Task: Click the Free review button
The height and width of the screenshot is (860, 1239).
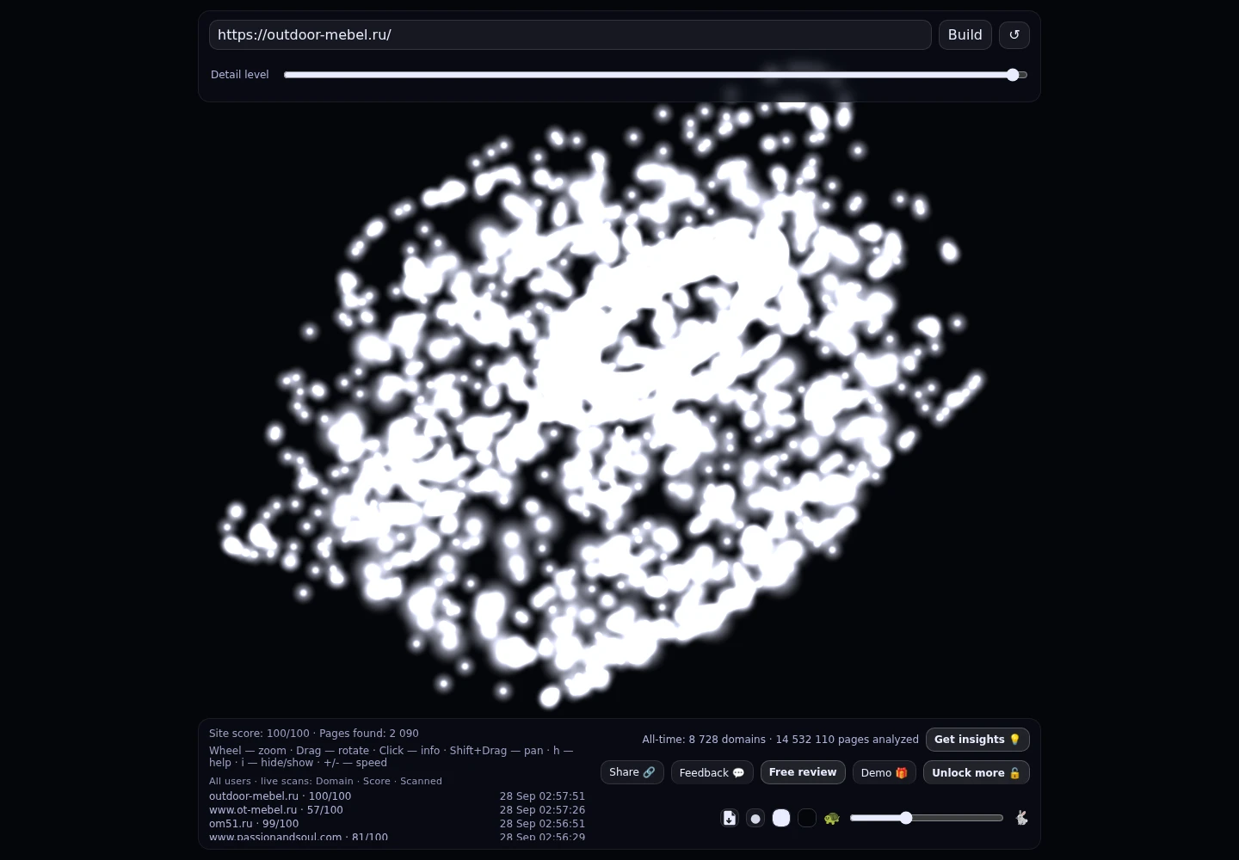Action: click(x=803, y=772)
